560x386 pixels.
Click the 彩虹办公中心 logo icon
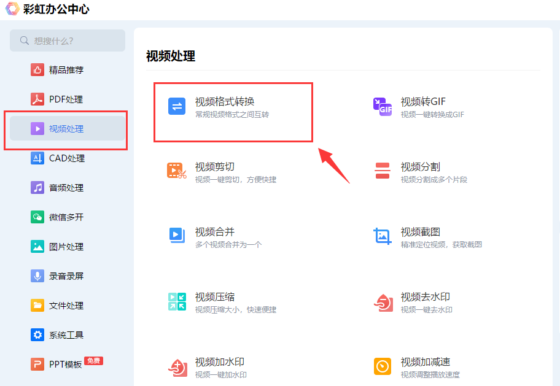(x=12, y=9)
